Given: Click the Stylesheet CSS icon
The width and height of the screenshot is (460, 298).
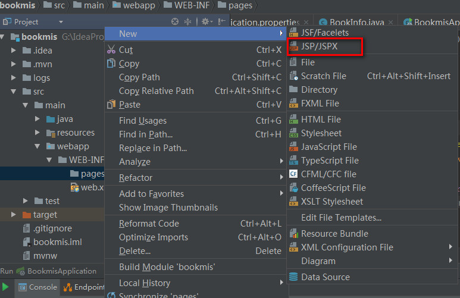Looking at the screenshot, I should [293, 133].
